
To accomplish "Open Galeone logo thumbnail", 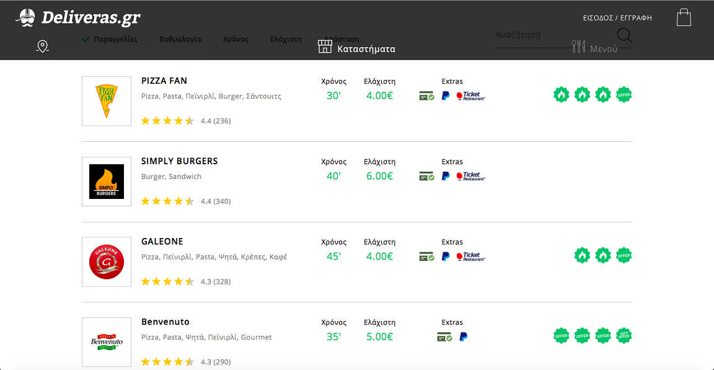I will pyautogui.click(x=107, y=262).
